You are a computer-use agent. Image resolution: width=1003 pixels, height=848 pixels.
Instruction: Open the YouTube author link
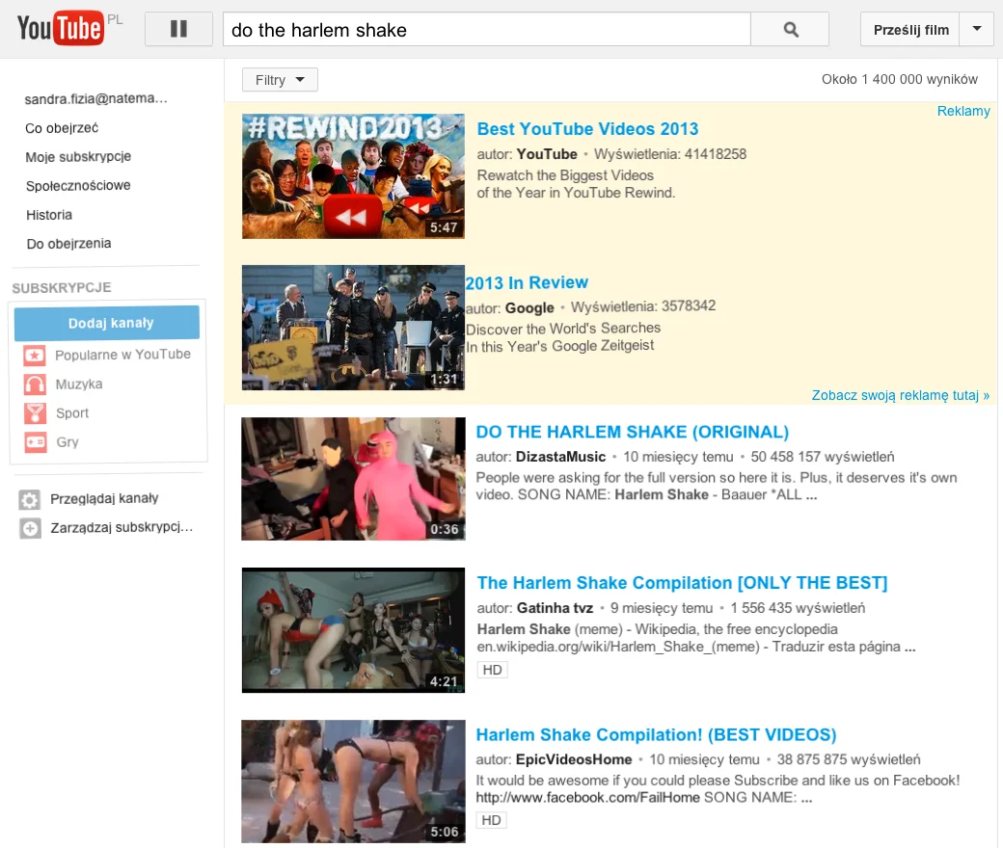pyautogui.click(x=547, y=154)
